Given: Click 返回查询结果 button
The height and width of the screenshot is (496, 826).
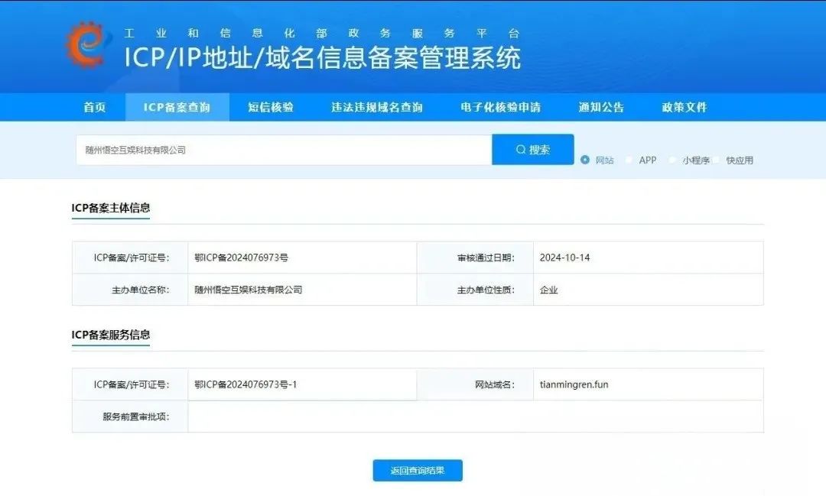Looking at the screenshot, I should 418,471.
